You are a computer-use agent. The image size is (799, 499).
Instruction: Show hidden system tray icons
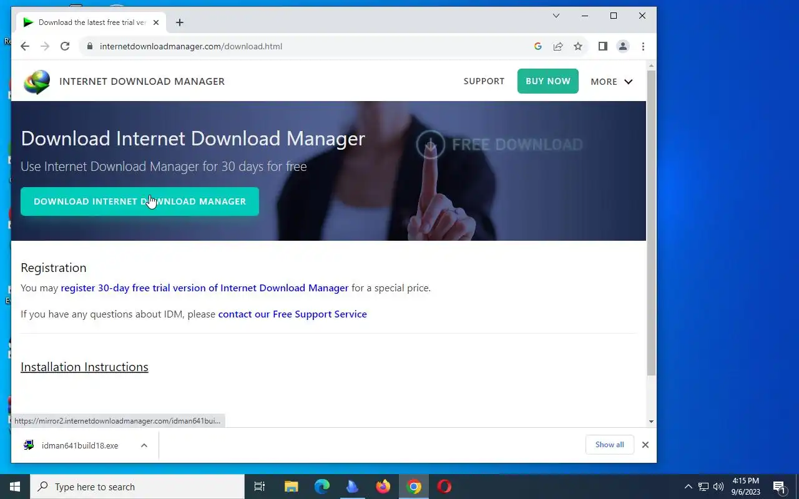(x=689, y=487)
